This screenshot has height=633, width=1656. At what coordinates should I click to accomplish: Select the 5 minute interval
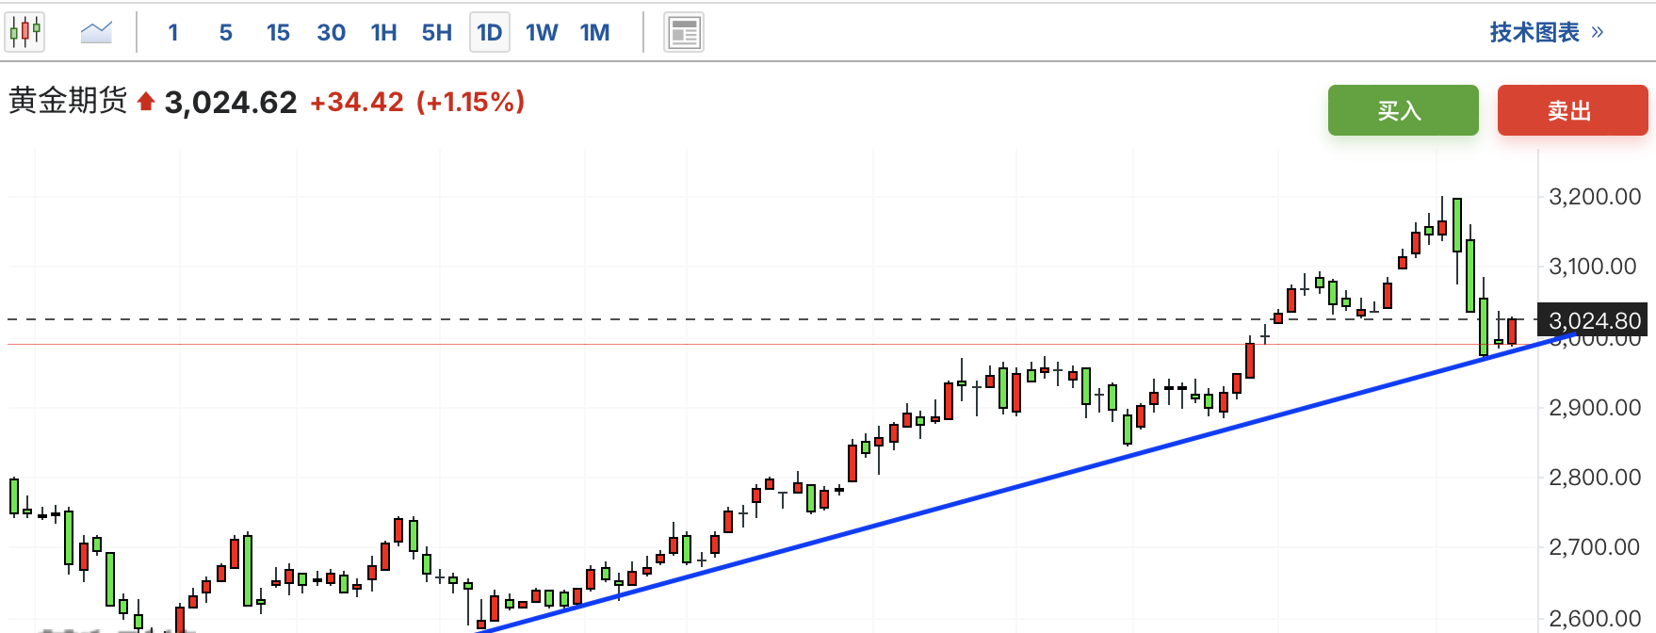coord(226,33)
